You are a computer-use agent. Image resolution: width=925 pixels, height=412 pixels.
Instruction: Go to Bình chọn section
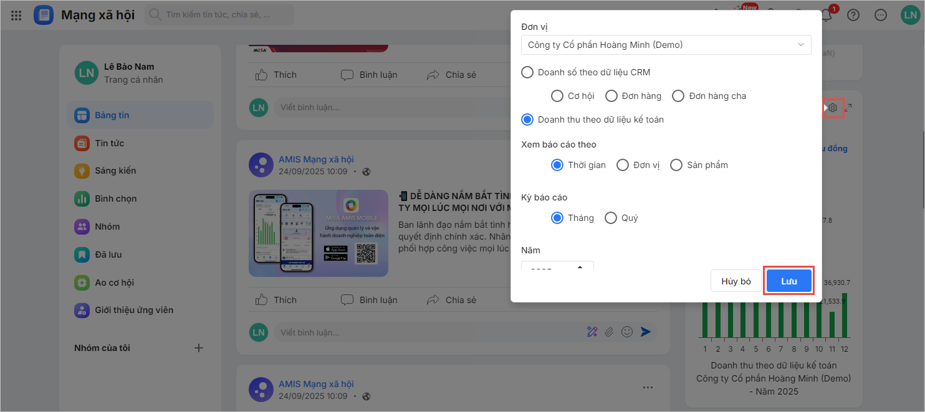click(140, 199)
